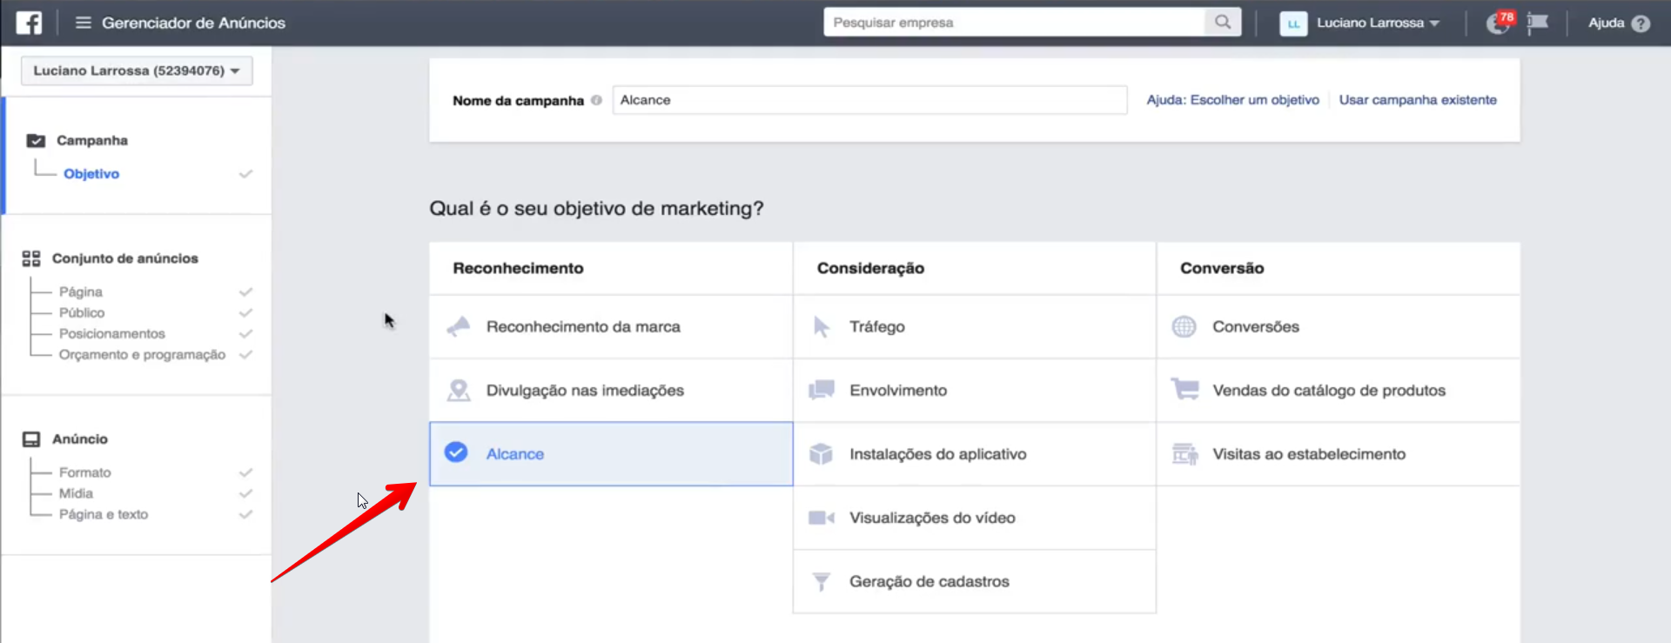Click the Conjunto de anúncios grid icon
The image size is (1671, 643).
click(x=31, y=258)
